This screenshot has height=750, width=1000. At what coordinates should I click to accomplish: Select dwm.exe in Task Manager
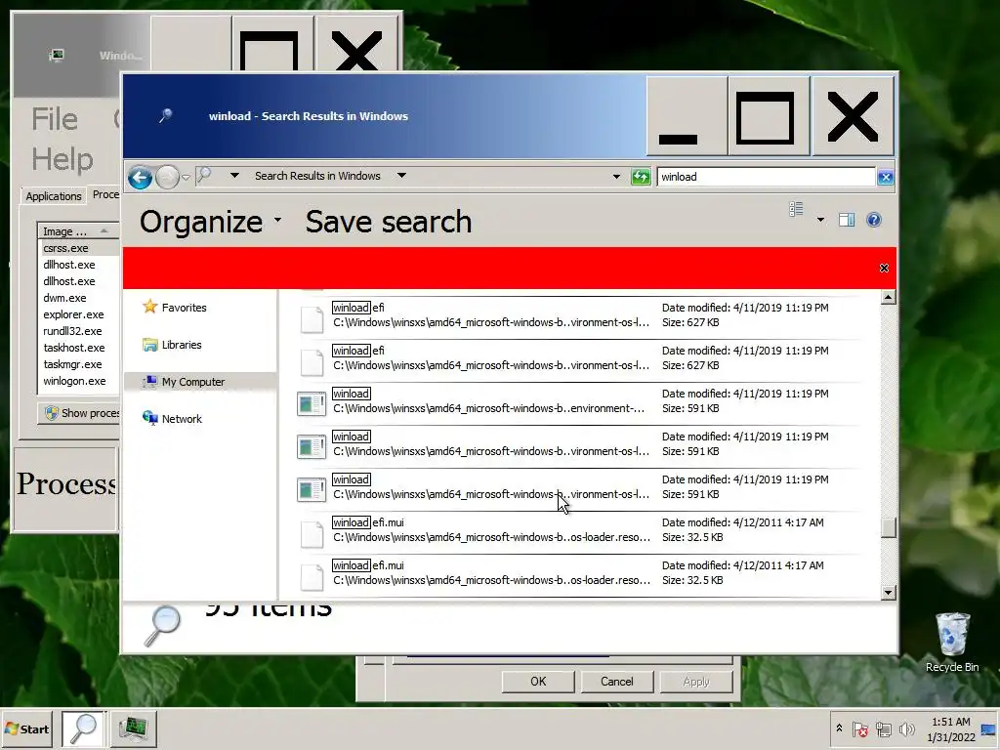coord(64,298)
